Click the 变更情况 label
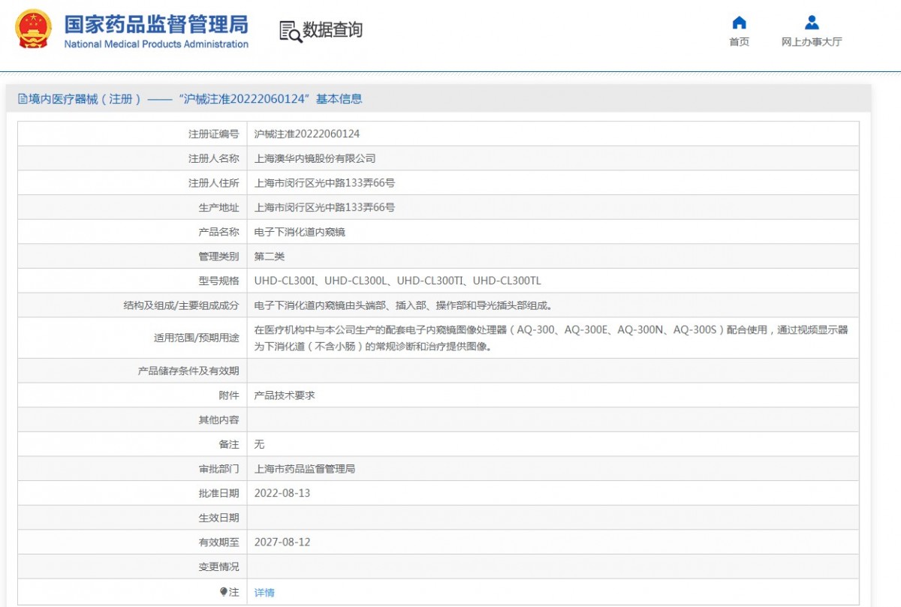The width and height of the screenshot is (901, 607). pos(218,566)
